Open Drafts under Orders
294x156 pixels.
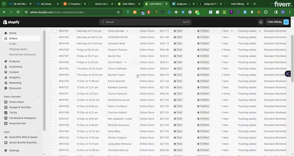pyautogui.click(x=13, y=44)
